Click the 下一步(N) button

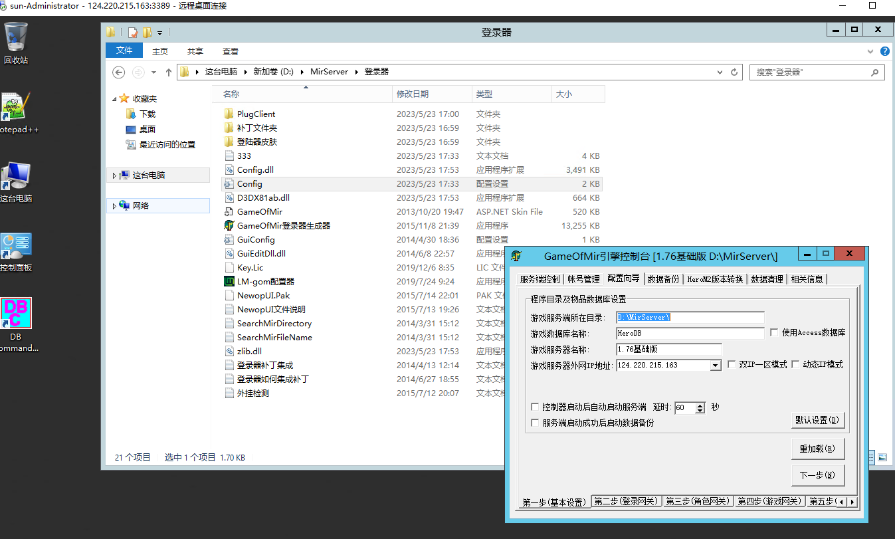[817, 475]
